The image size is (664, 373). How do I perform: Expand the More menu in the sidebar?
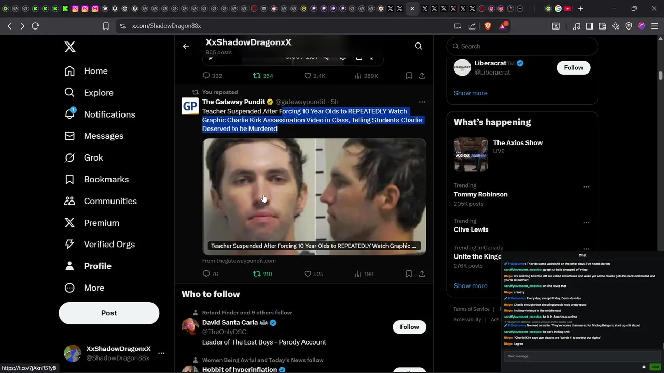tap(84, 288)
